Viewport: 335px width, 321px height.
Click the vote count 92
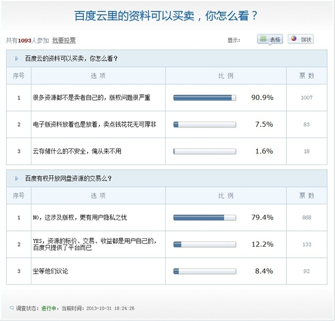(306, 271)
